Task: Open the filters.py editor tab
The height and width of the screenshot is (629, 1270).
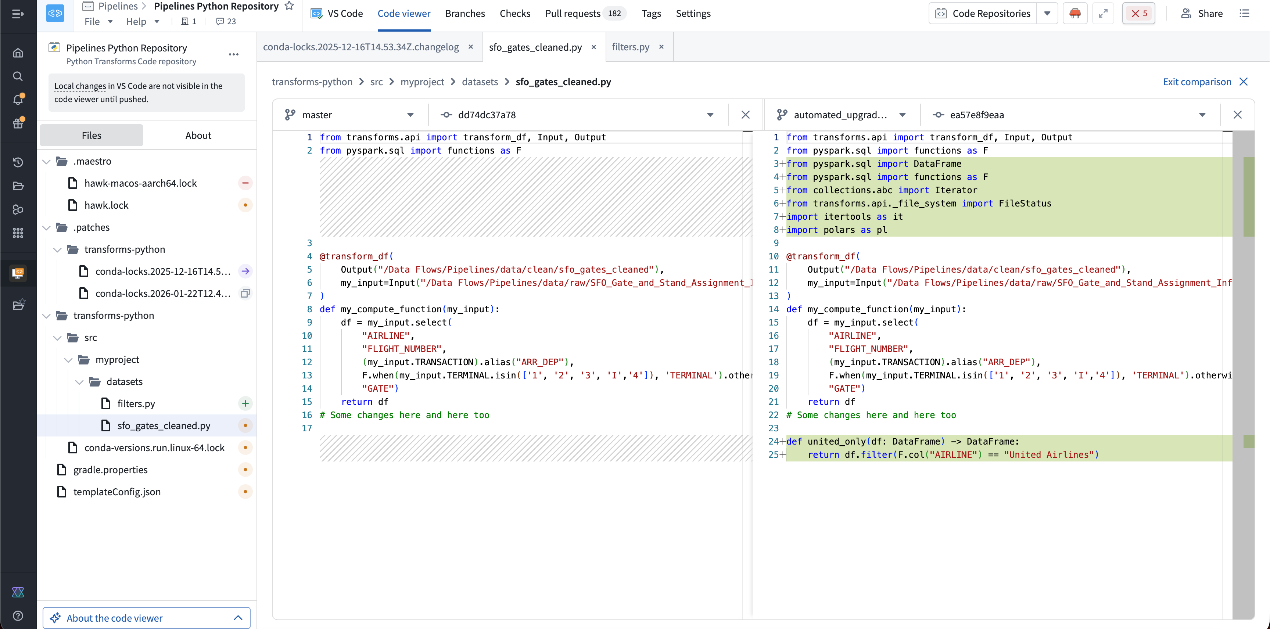Action: 631,47
